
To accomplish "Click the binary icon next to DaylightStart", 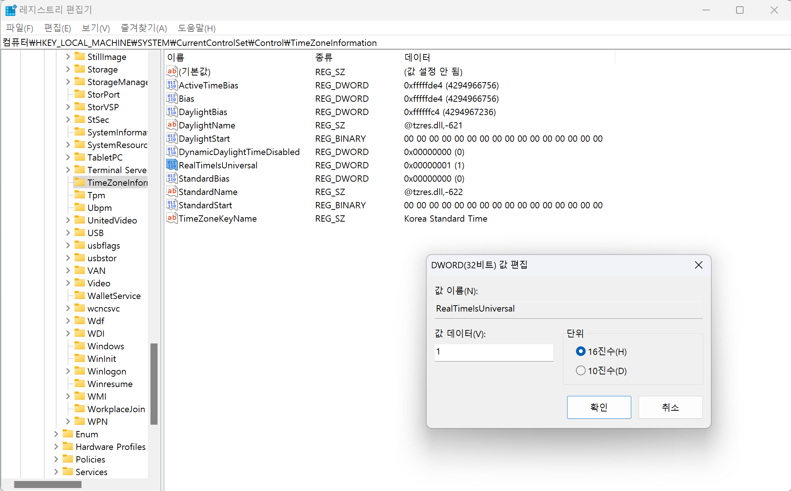I will click(x=172, y=138).
